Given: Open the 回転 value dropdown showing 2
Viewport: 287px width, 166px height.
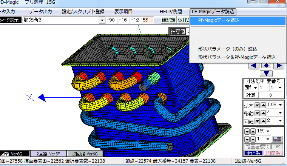Looking at the screenshot, I should 280,121.
